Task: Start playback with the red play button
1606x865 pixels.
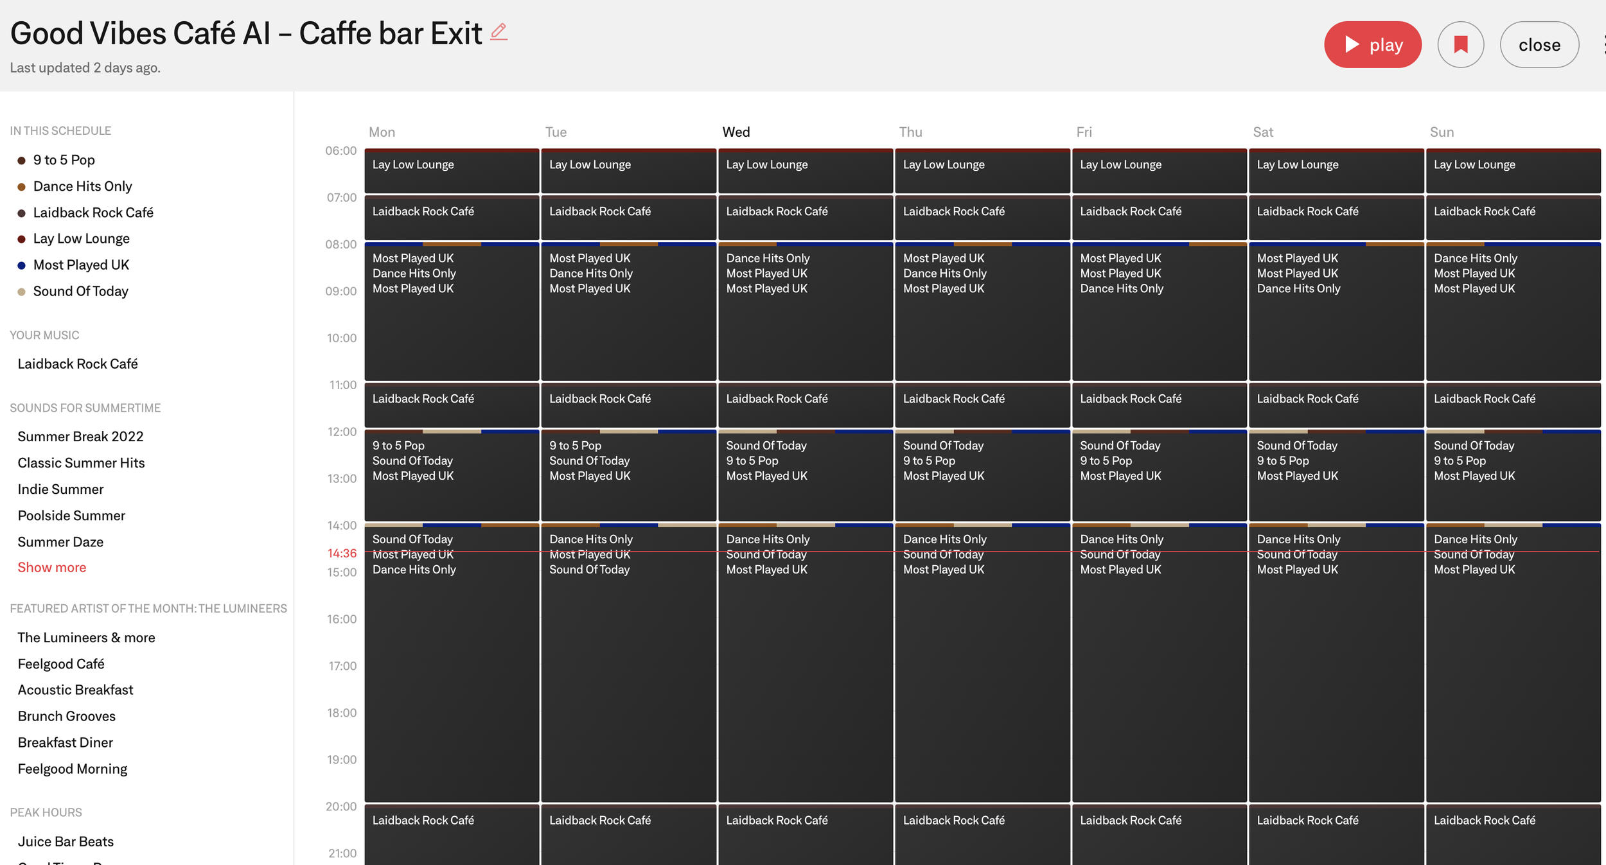Action: pos(1372,44)
